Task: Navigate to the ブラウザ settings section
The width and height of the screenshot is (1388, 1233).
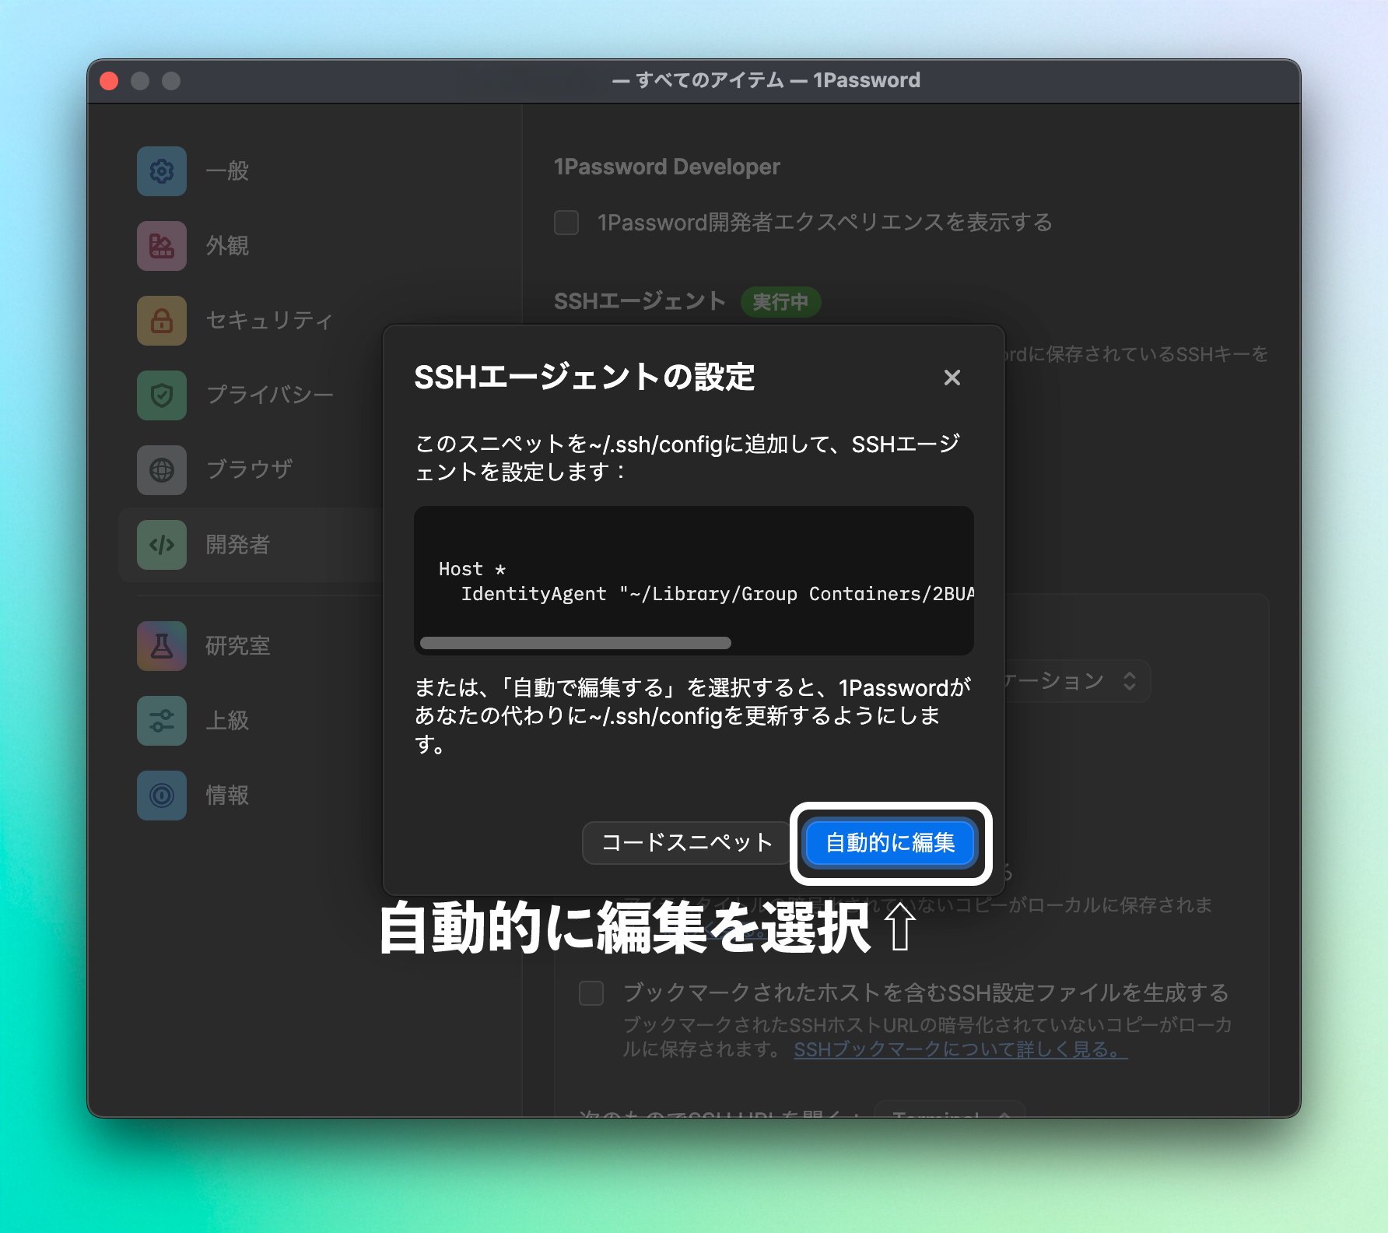Action: (249, 470)
